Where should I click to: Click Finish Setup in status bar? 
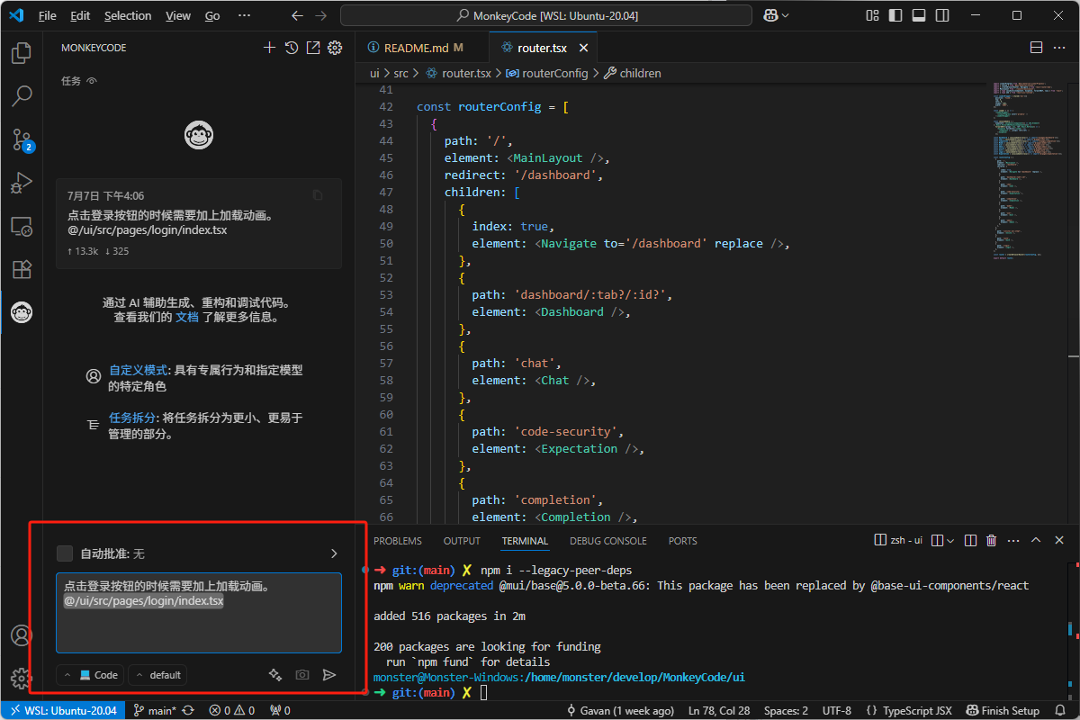(1003, 710)
